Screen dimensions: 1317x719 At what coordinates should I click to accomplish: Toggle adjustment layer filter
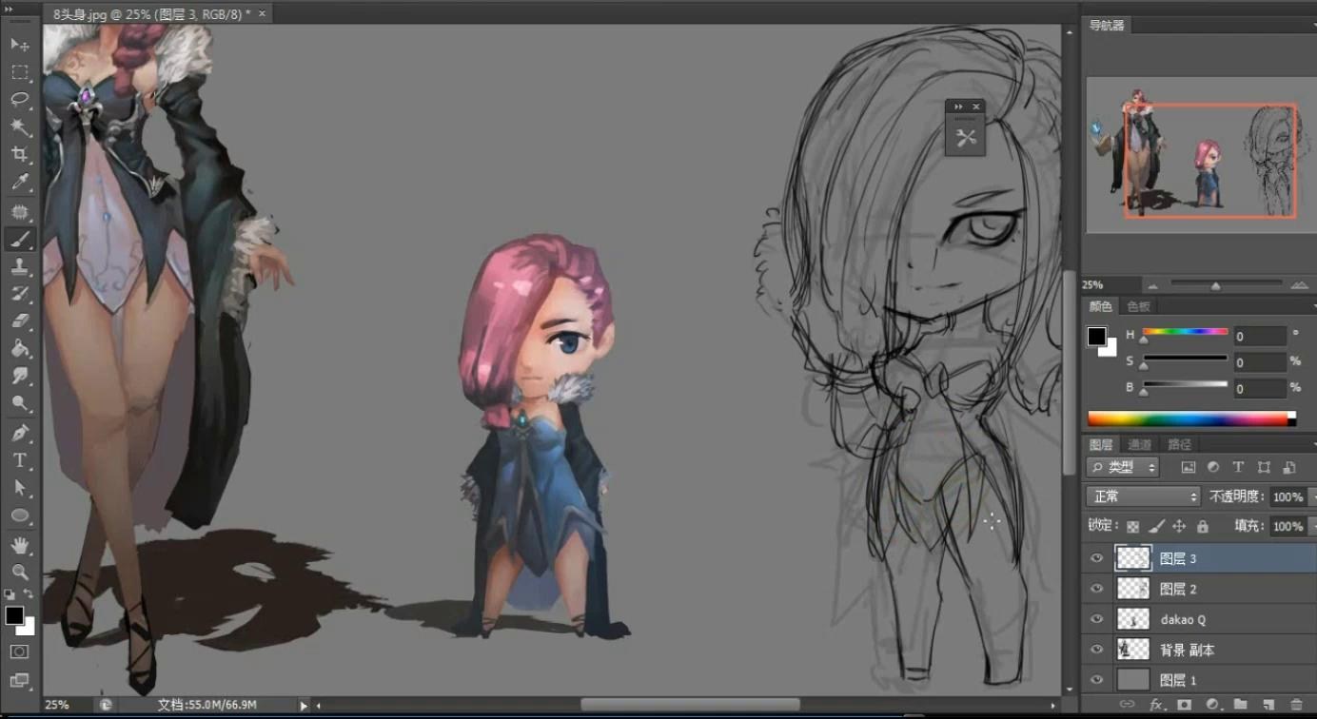coord(1213,467)
